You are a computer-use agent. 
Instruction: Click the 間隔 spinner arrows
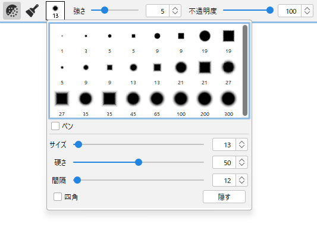coord(241,180)
